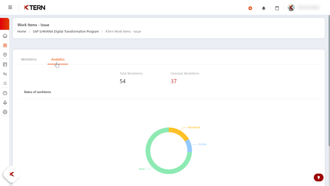Open user profile avatar
The height and width of the screenshot is (186, 330).
(x=291, y=8)
